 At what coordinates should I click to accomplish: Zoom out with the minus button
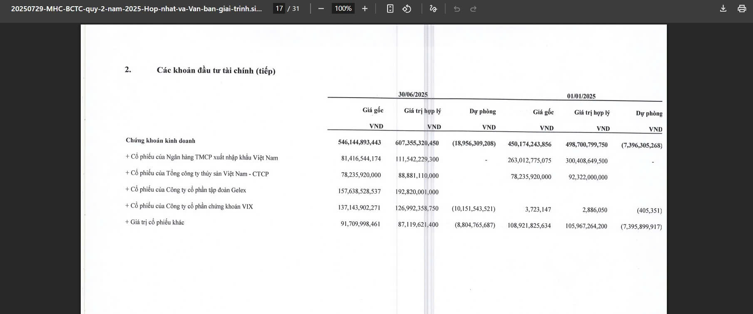(x=321, y=9)
